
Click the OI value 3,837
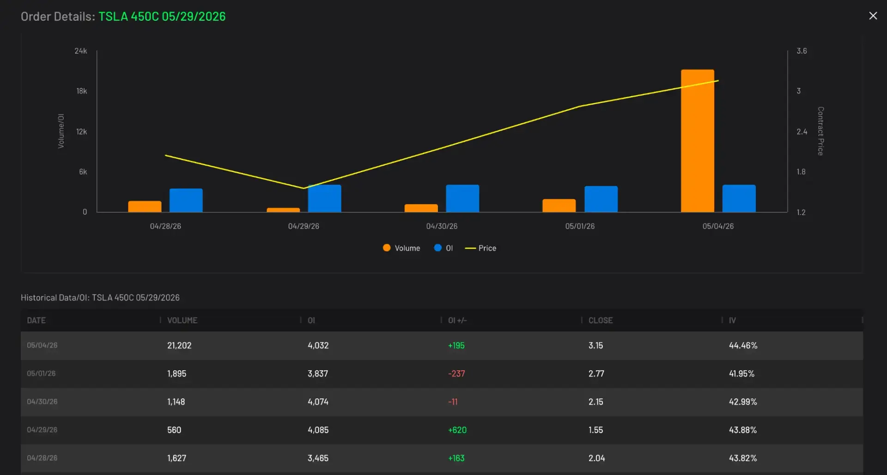(318, 373)
